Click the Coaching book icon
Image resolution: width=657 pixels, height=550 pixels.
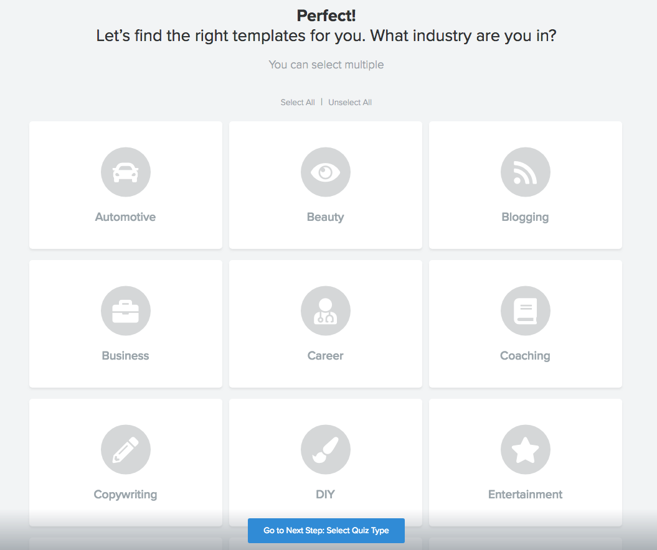(526, 310)
